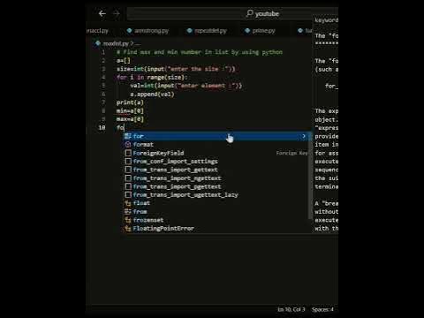This screenshot has height=318, width=424.
Task: Choose the 'float' class suggestion
Action: tap(216, 203)
